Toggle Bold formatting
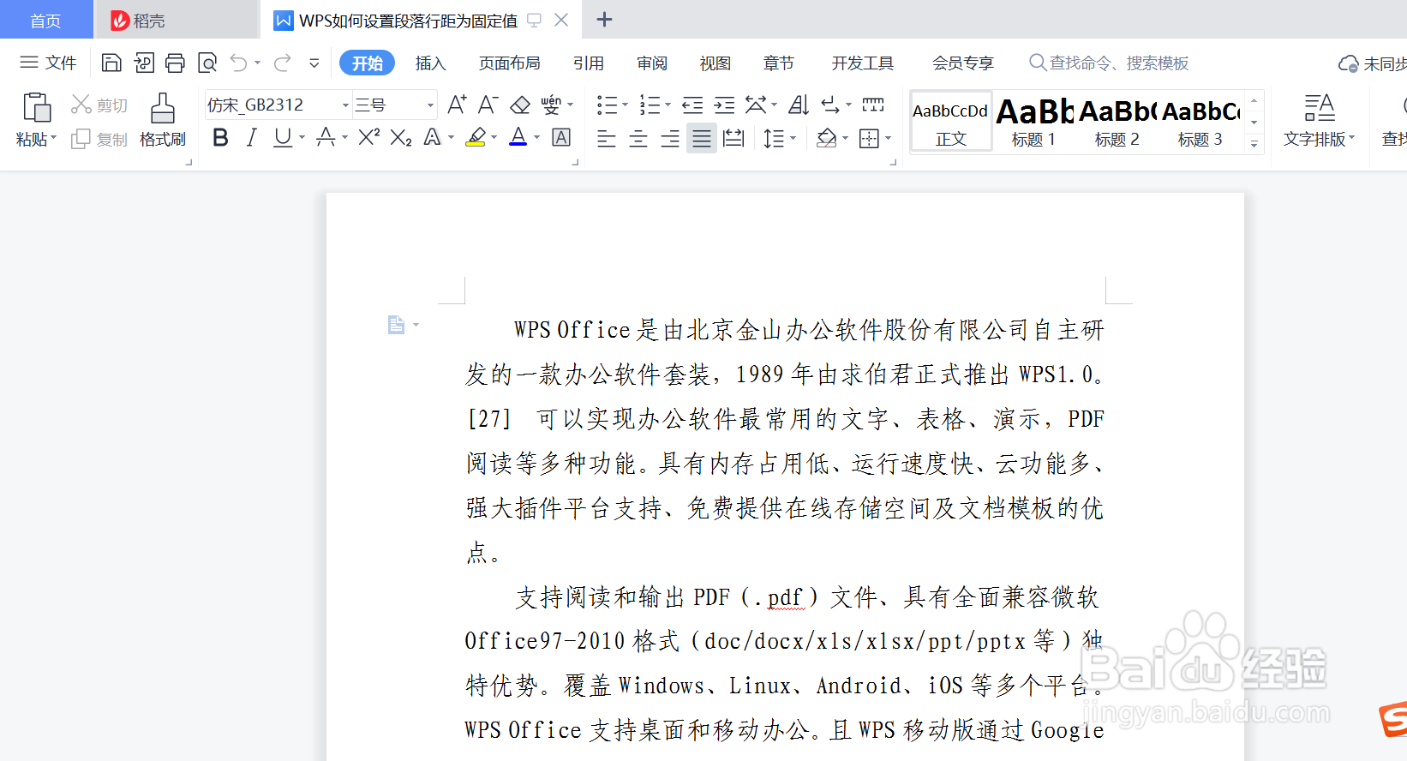The image size is (1407, 761). [220, 137]
